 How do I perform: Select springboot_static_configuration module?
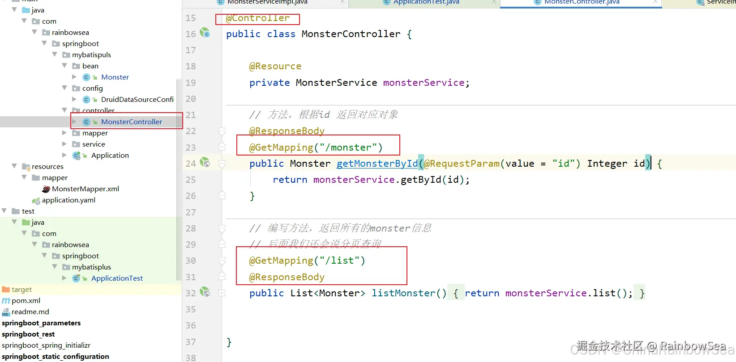56,356
